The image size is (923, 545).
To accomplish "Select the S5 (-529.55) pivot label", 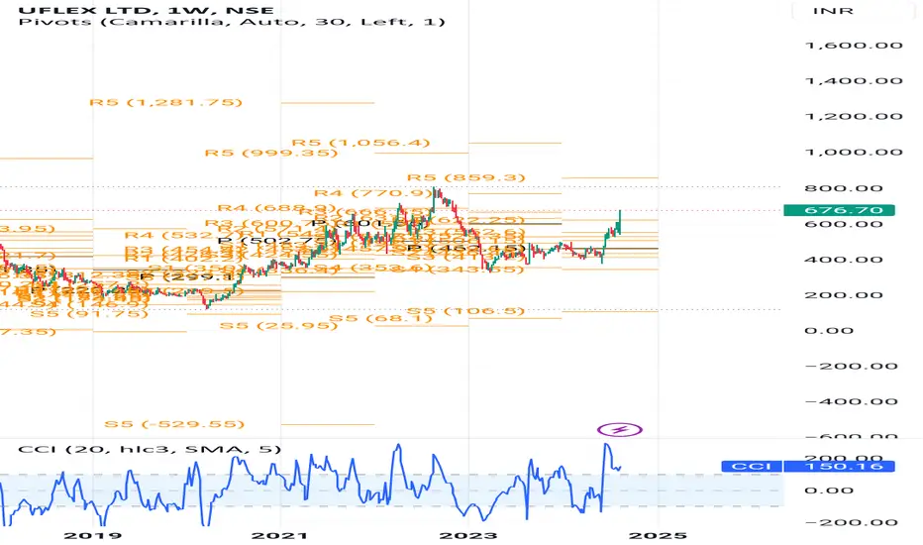I will click(174, 424).
